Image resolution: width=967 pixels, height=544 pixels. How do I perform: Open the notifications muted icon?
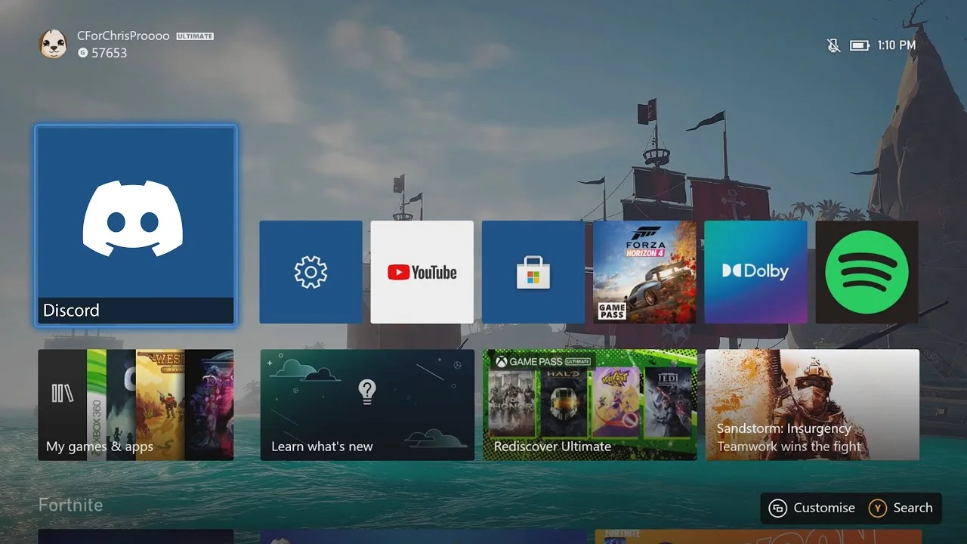pos(832,45)
